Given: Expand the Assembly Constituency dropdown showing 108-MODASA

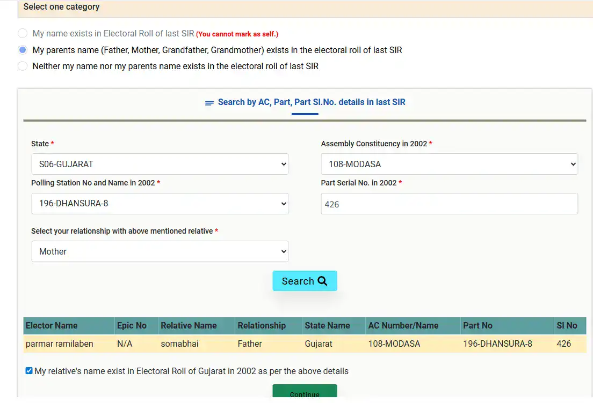Looking at the screenshot, I should click(449, 164).
